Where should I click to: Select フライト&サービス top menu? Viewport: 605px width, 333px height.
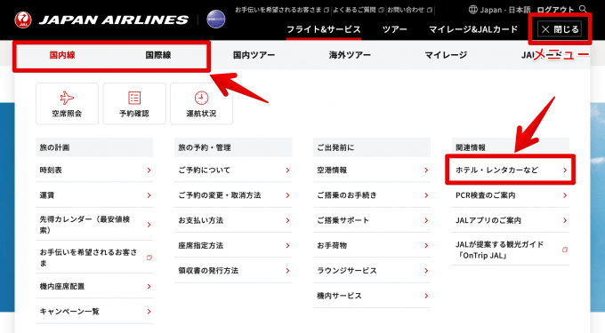click(324, 29)
